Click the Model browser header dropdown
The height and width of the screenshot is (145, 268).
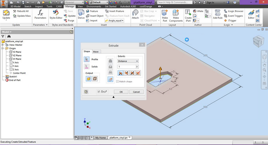point(7,32)
